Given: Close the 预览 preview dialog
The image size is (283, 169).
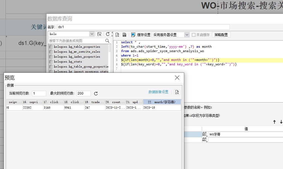Looking at the screenshot, I should tap(177, 78).
